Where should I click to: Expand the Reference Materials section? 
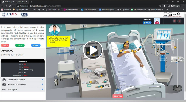[x=23, y=84]
